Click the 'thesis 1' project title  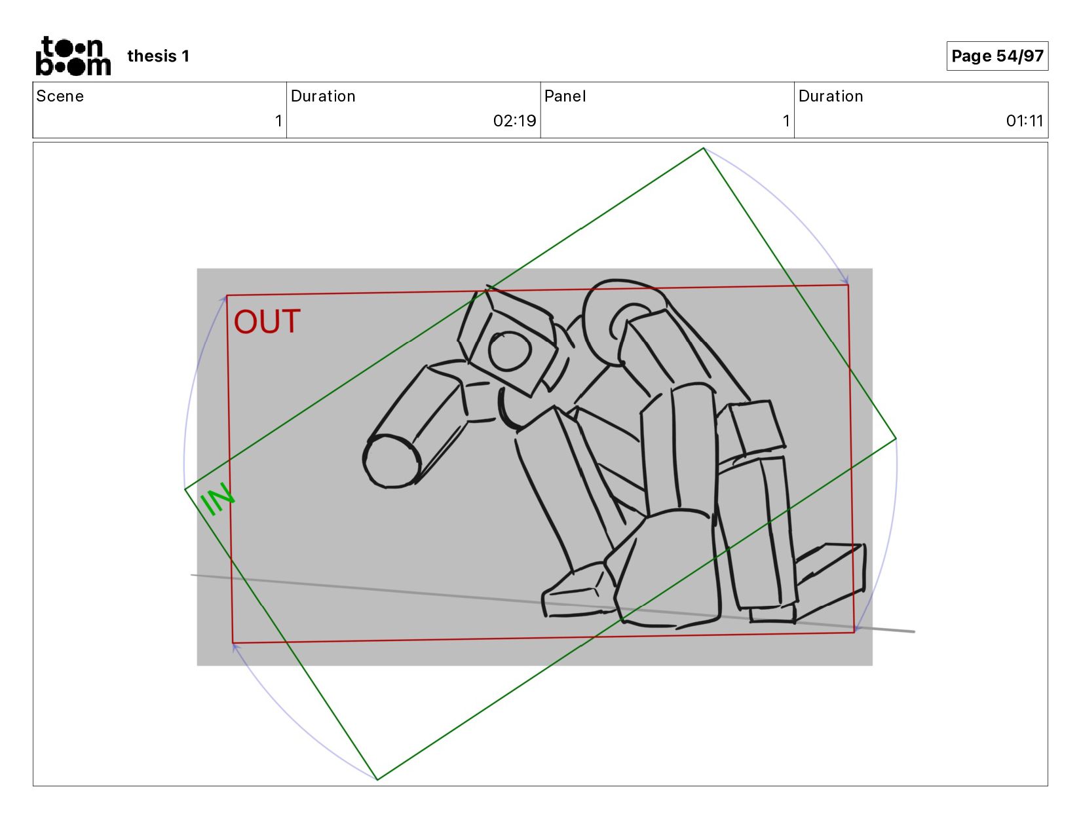(158, 56)
